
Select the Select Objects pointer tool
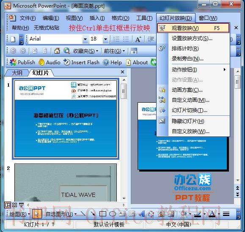point(37,213)
